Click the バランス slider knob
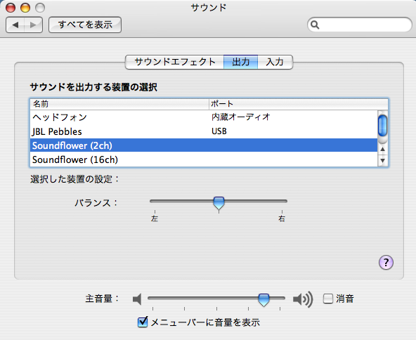Image resolution: width=416 pixels, height=340 pixels. (x=219, y=204)
